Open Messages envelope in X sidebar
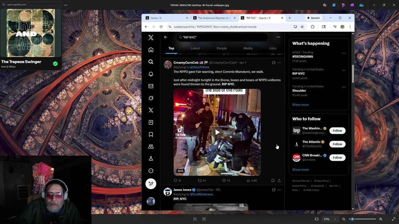 pos(151,86)
